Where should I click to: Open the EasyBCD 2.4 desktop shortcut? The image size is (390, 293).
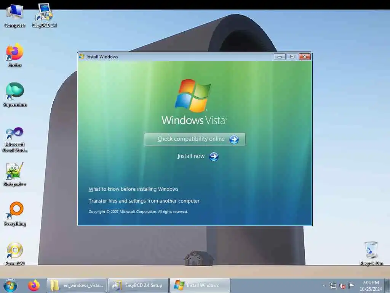pos(44,16)
